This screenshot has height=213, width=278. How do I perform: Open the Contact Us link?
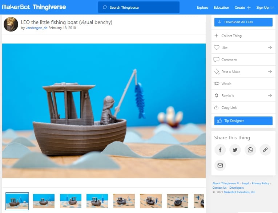coord(219,188)
